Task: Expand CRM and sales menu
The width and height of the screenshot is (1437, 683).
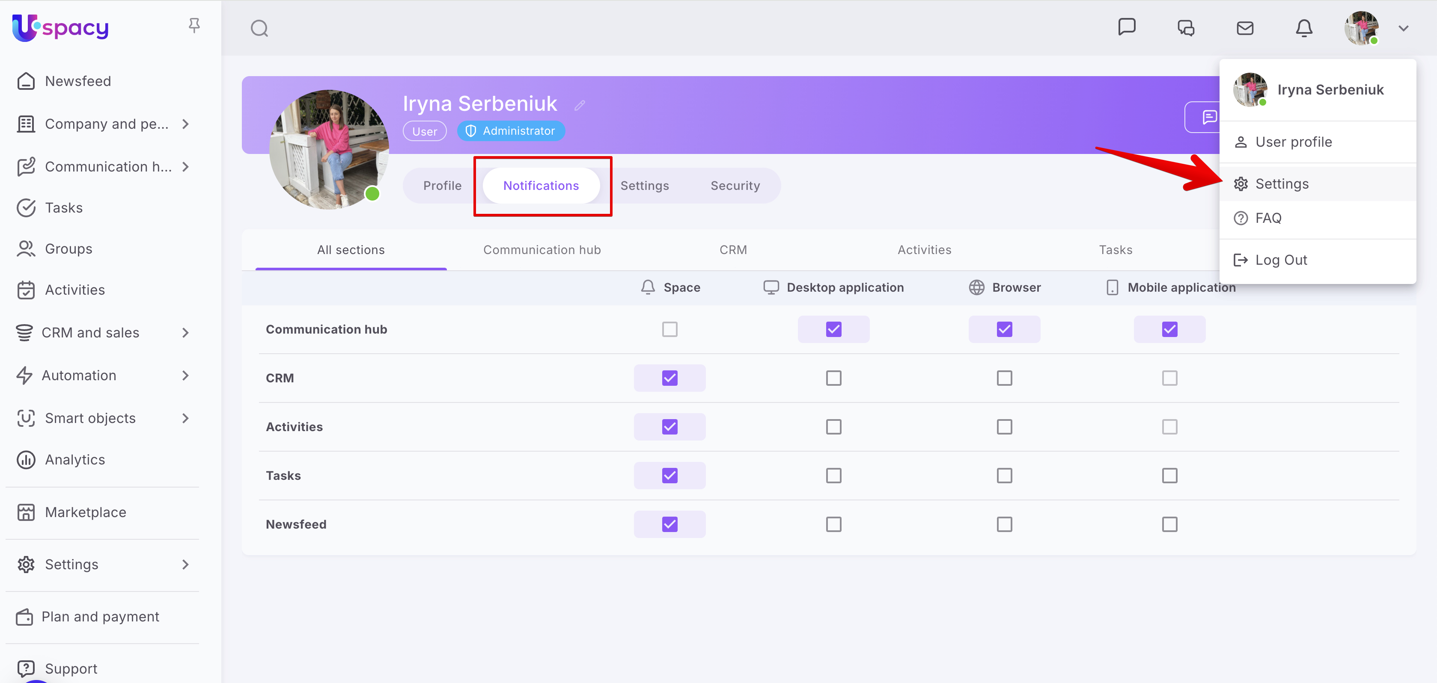Action: pyautogui.click(x=186, y=333)
